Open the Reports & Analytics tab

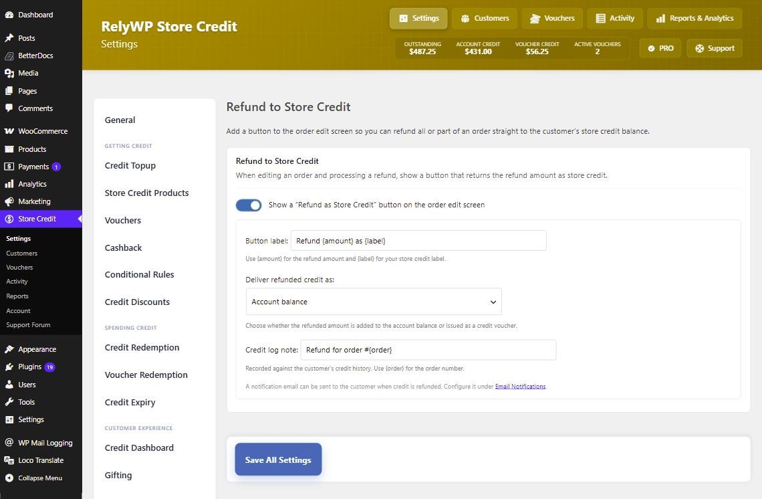[694, 19]
